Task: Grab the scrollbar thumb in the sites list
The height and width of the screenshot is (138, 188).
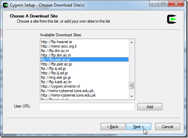Action: 132,86
